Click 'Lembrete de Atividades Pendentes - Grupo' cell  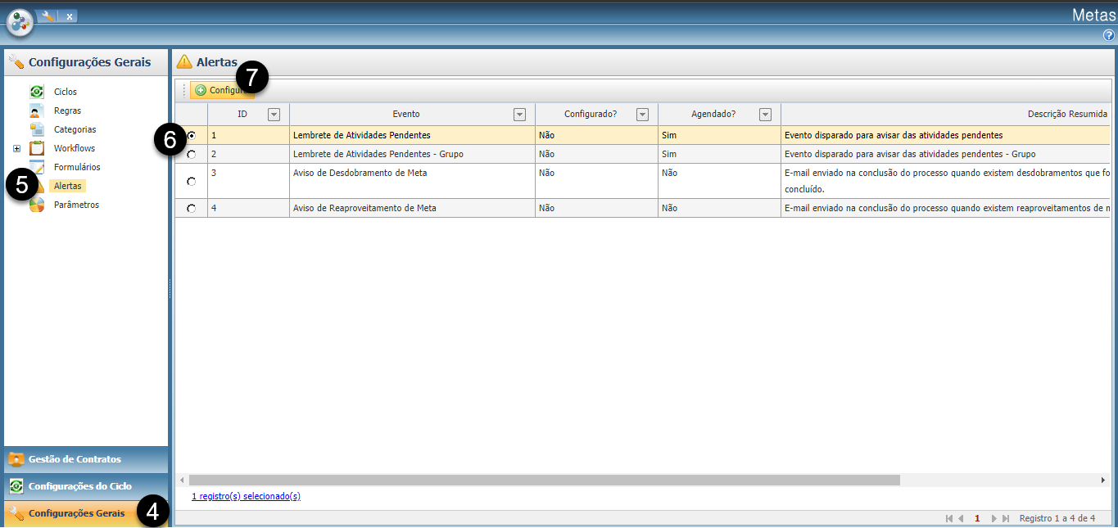[x=412, y=154]
